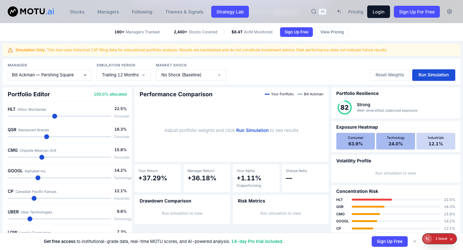This screenshot has width=463, height=250.
Task: Click the GOOGL weight slider handle
Action: tap(38, 178)
